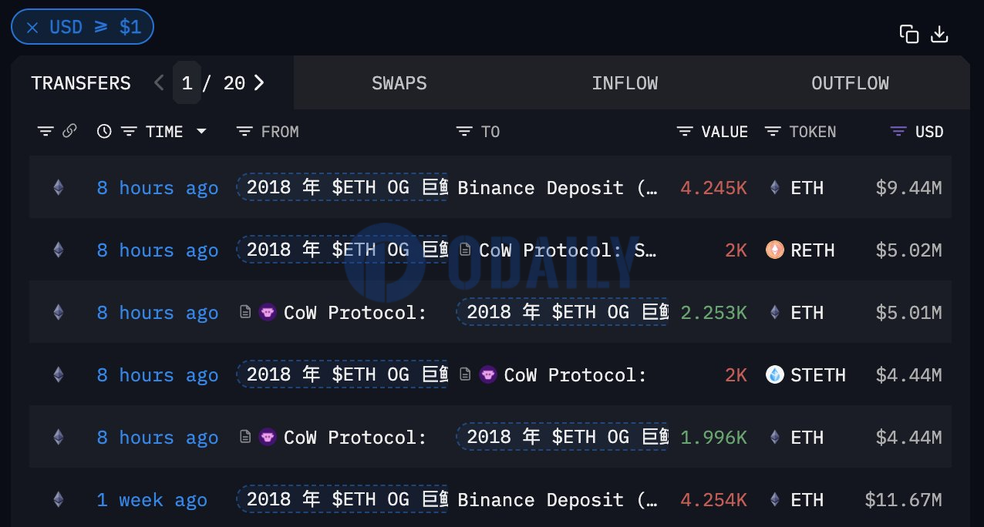Remove the USD ≥ $1 filter chip

click(x=32, y=28)
